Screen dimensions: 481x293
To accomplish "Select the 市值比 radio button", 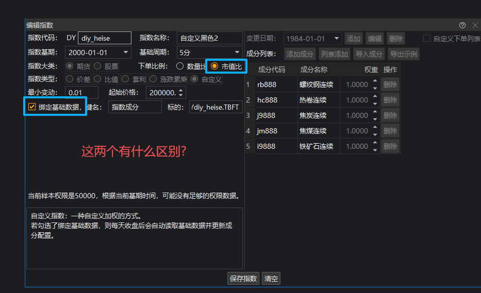I will click(214, 66).
